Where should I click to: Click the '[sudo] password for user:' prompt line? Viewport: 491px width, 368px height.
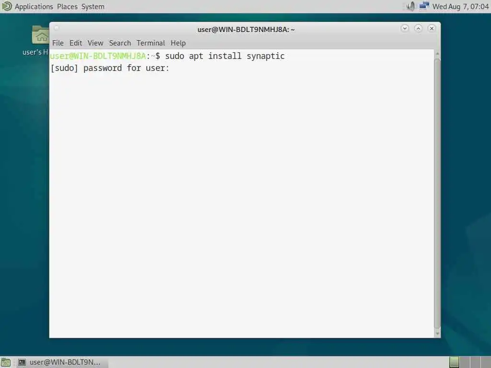110,68
